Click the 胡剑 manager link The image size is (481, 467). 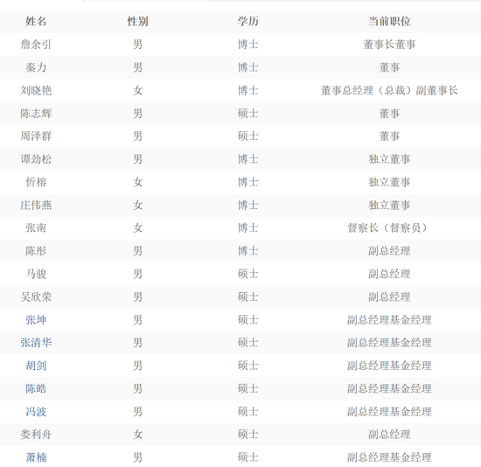tap(36, 366)
